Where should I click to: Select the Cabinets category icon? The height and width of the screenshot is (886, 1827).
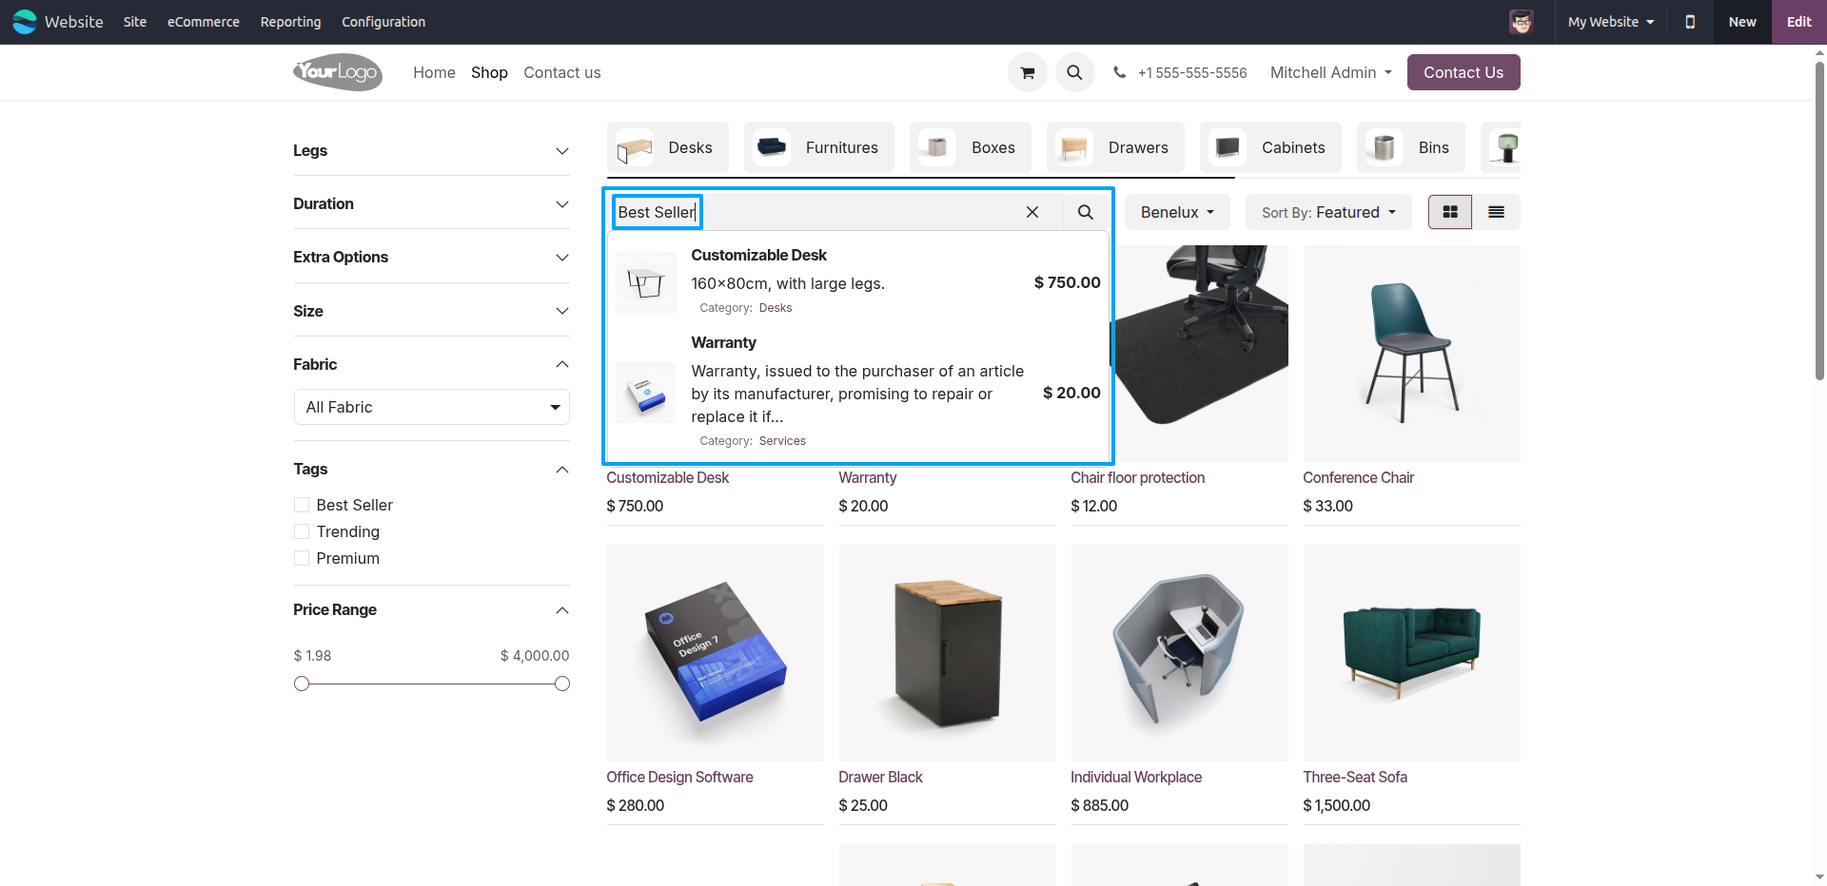pos(1228,148)
